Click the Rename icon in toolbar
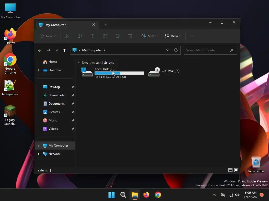The image size is (269, 201). click(105, 36)
